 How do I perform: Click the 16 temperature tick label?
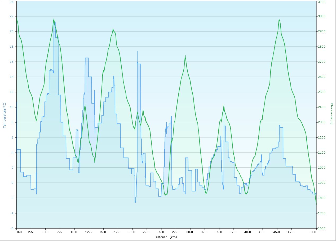(11, 62)
